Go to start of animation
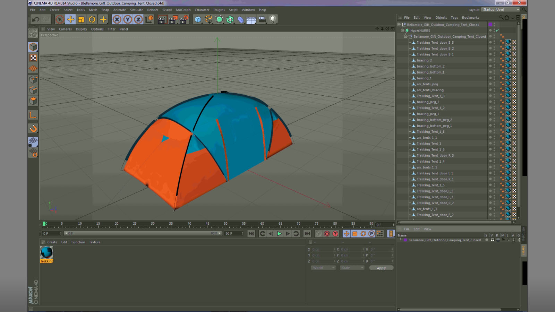This screenshot has width=555, height=312. [251, 234]
